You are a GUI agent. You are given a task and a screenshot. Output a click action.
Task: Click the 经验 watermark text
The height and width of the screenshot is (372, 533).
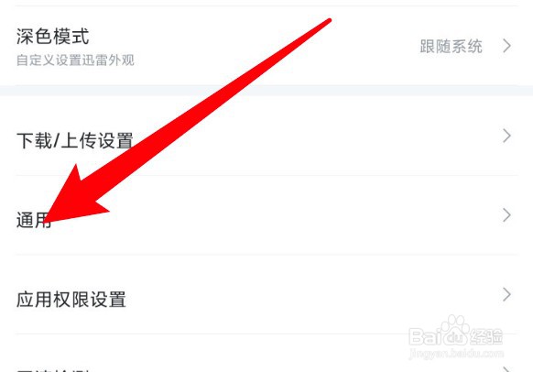[486, 337]
